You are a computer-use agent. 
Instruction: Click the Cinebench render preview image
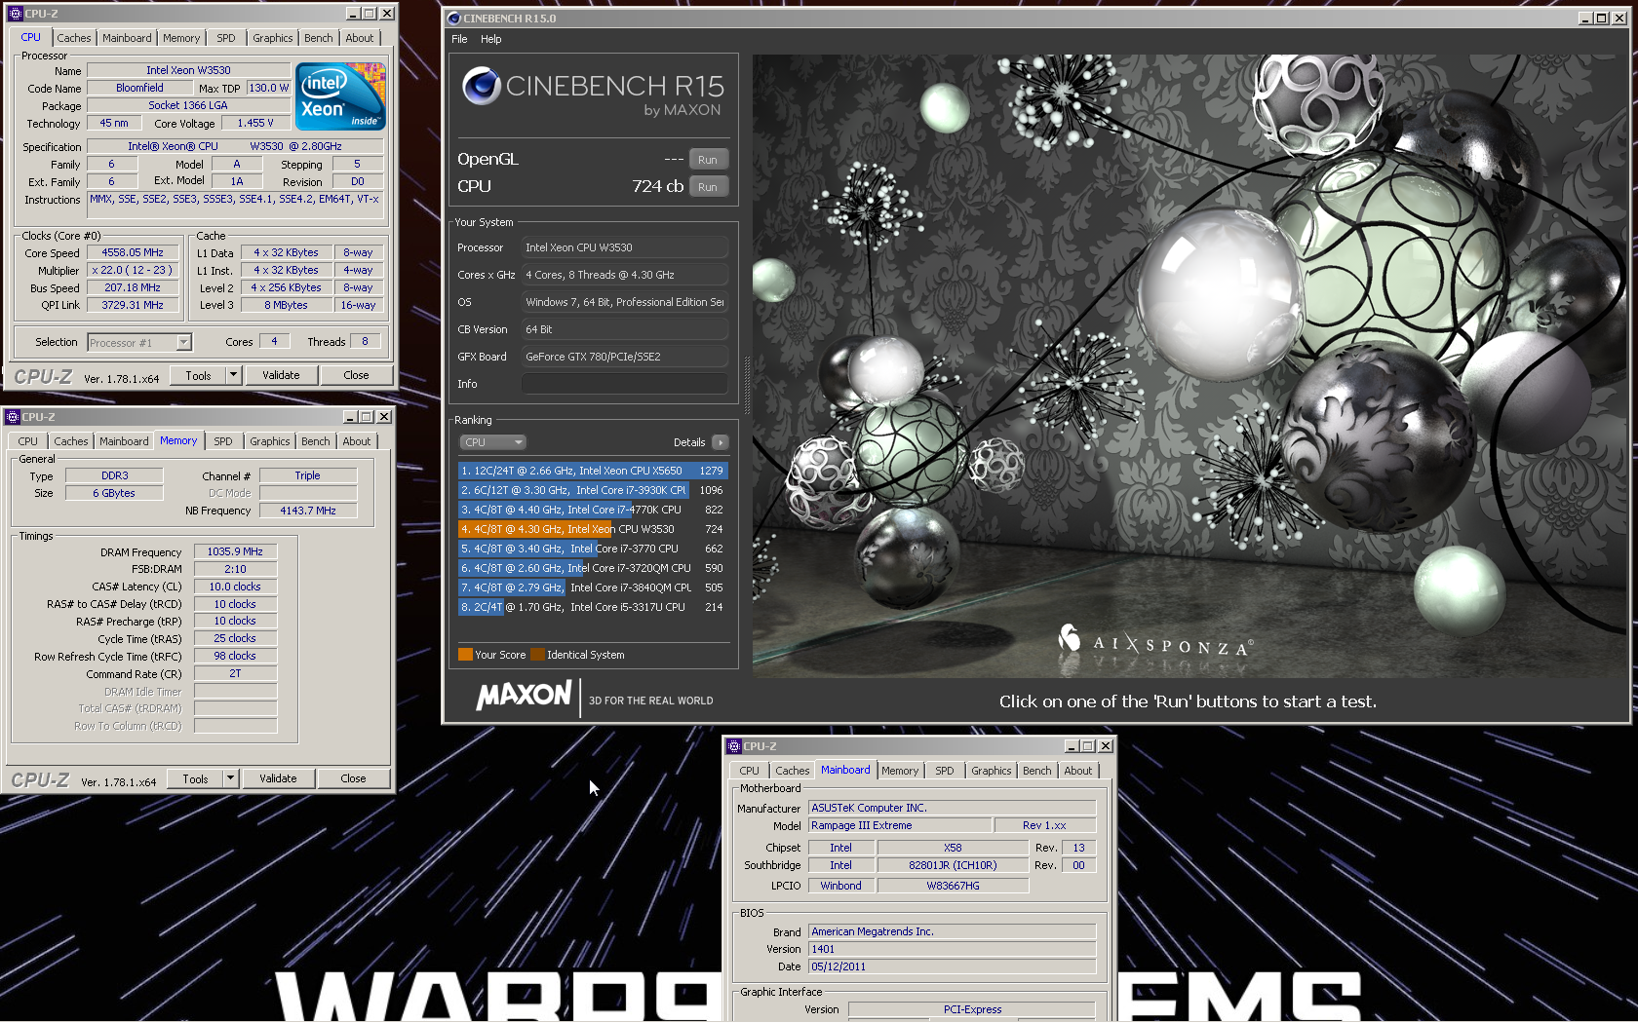1189,365
